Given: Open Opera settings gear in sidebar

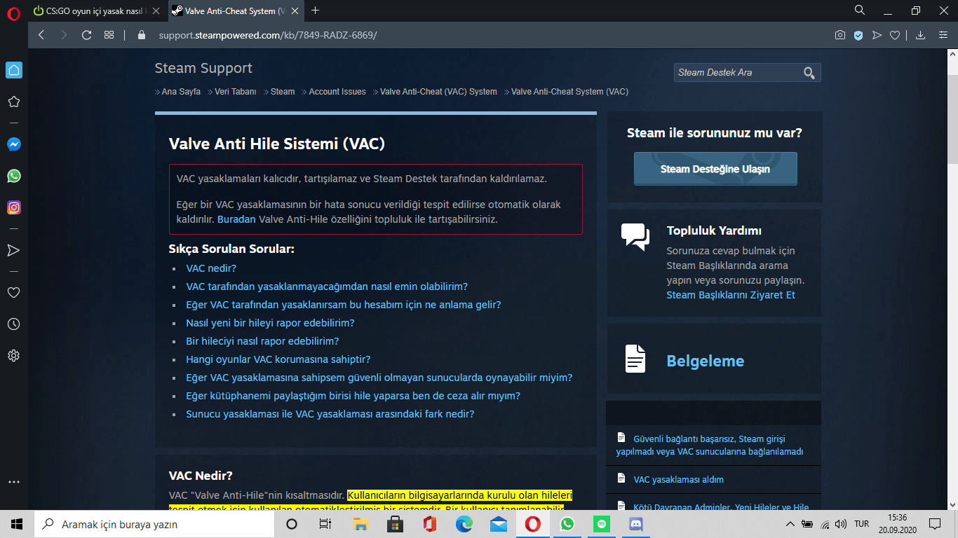Looking at the screenshot, I should coord(13,356).
